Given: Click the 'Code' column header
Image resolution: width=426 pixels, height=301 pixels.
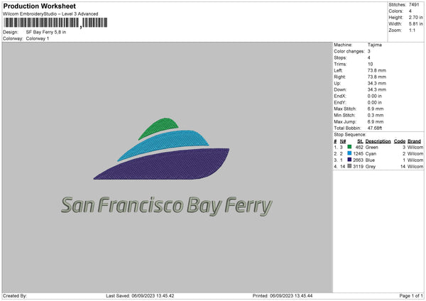Looking at the screenshot, I should pos(400,141).
